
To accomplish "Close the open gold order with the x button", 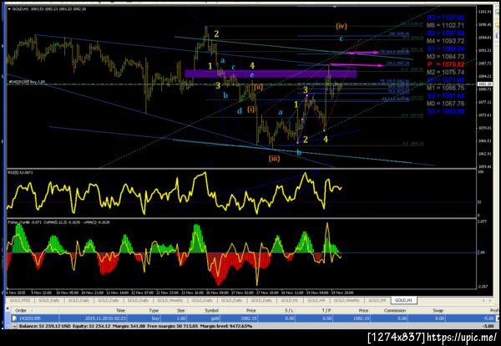I will (x=498, y=318).
